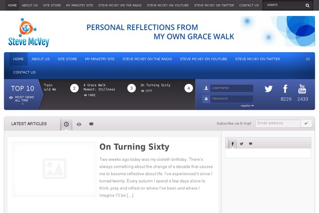This screenshot has width=319, height=213.
Task: Click My Ministry Site in blue navigation
Action: pyautogui.click(x=100, y=59)
